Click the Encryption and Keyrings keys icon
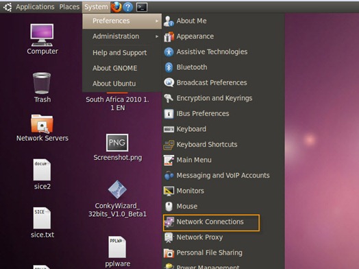The height and width of the screenshot is (269, 359). pyautogui.click(x=169, y=98)
